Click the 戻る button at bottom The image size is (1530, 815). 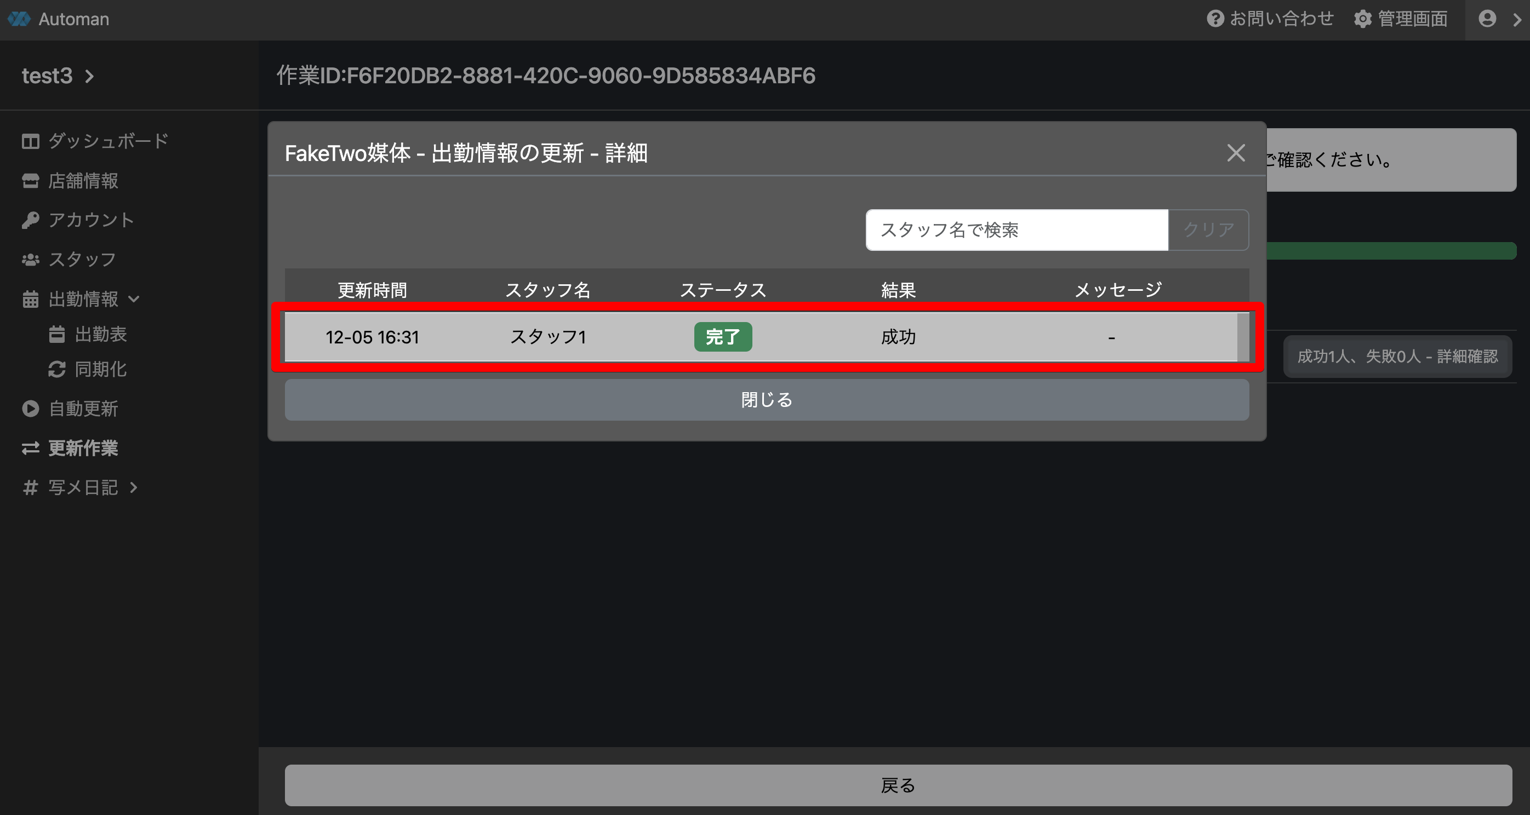(898, 785)
